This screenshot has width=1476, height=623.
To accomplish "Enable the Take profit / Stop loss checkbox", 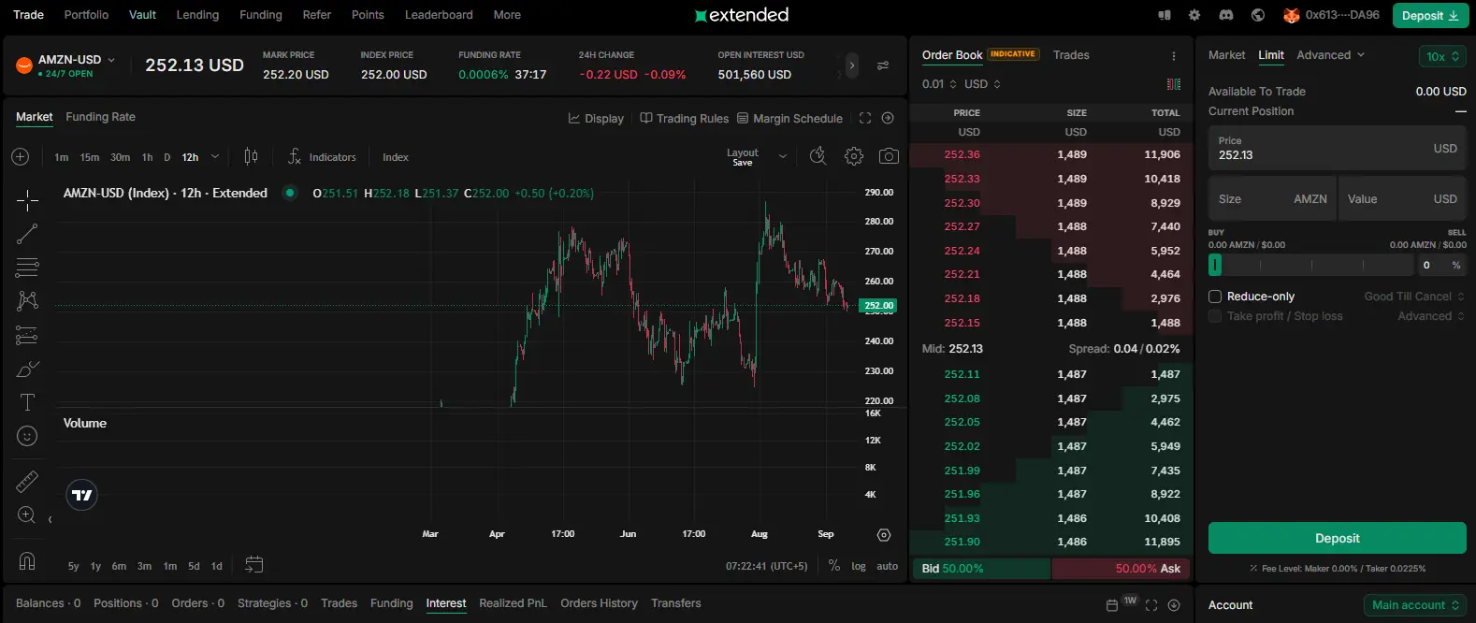I will (1215, 316).
